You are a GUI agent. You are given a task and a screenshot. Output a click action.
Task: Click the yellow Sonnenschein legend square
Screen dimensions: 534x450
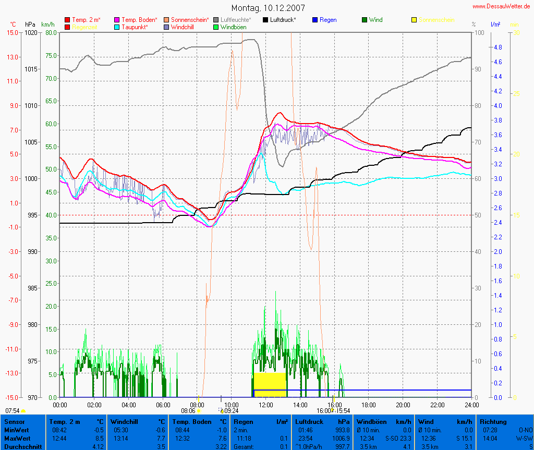[x=414, y=20]
